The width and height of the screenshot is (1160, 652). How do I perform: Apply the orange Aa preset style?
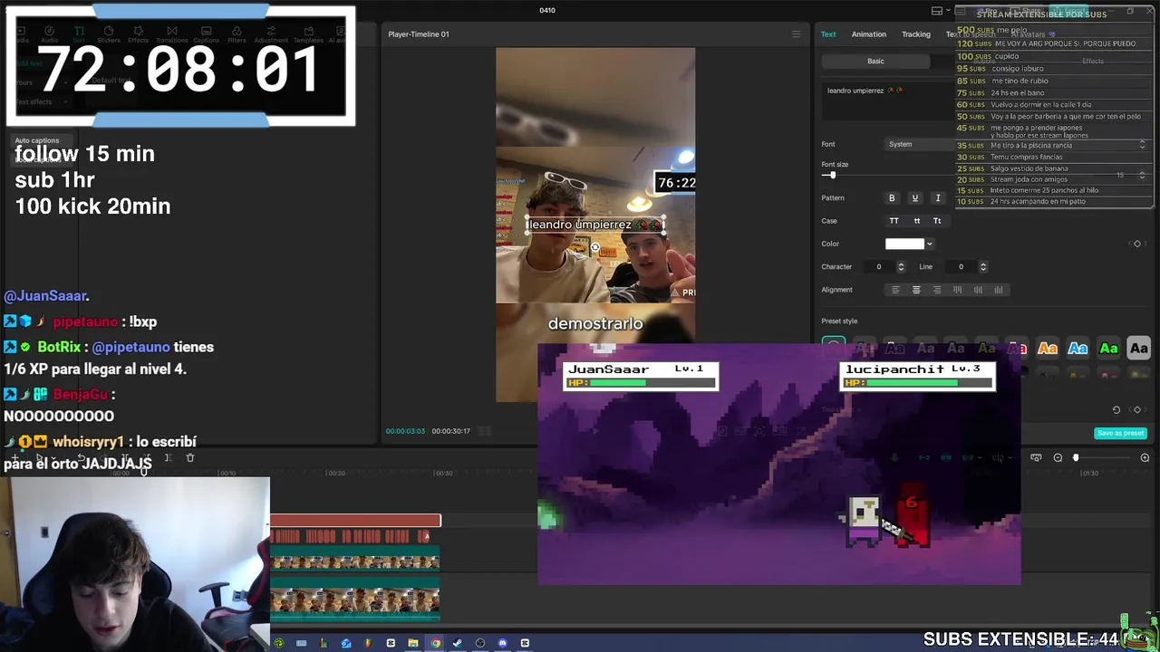coord(1048,349)
